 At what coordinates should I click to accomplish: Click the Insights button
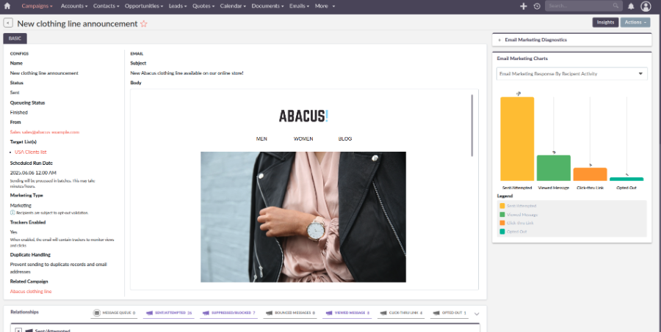pyautogui.click(x=605, y=22)
